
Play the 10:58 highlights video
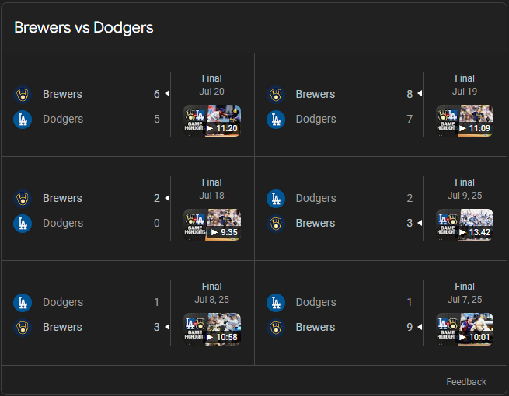click(212, 328)
